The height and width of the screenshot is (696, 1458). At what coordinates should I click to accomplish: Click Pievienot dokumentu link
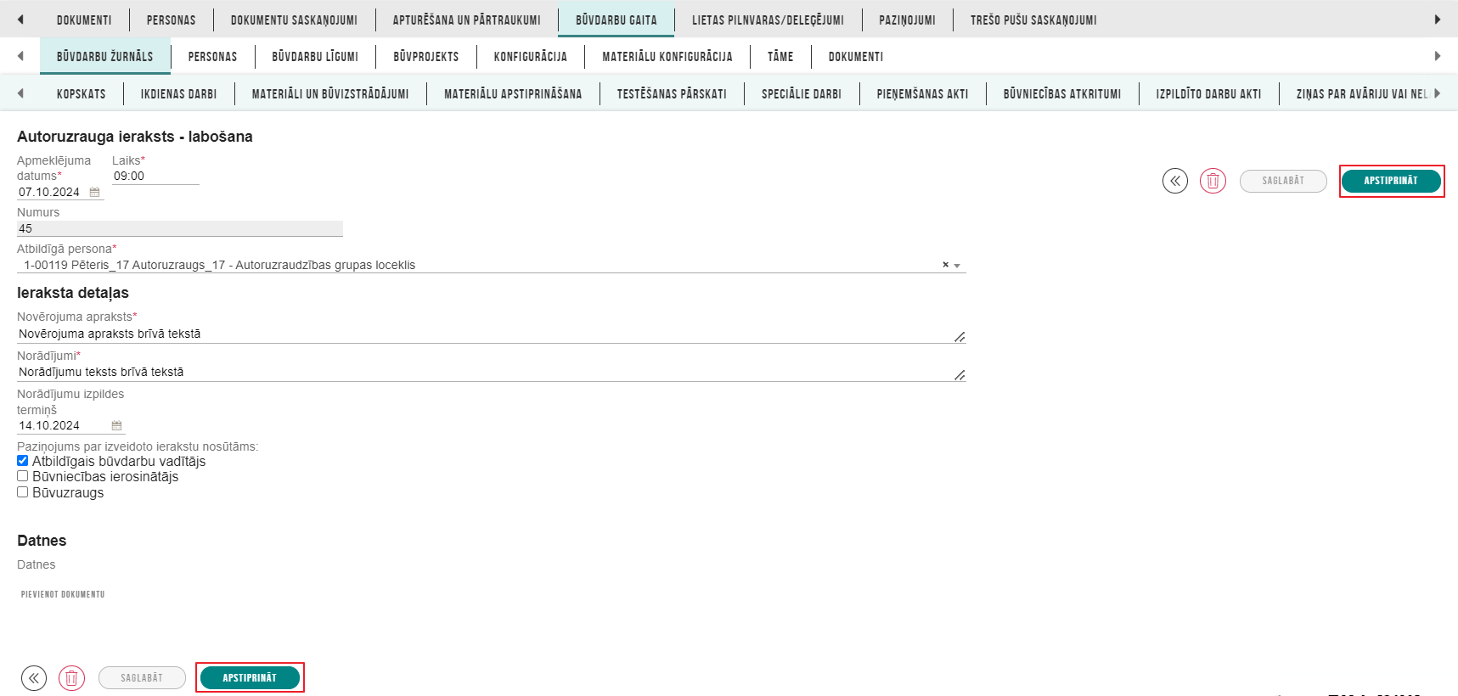click(x=63, y=594)
